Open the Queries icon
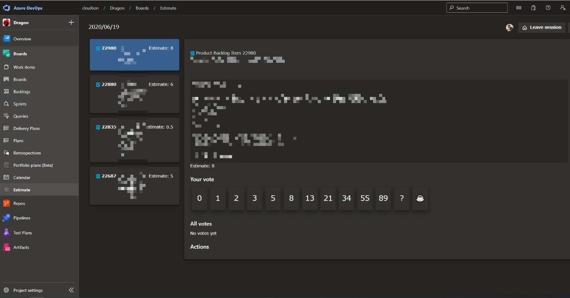This screenshot has height=298, width=570. click(x=6, y=116)
